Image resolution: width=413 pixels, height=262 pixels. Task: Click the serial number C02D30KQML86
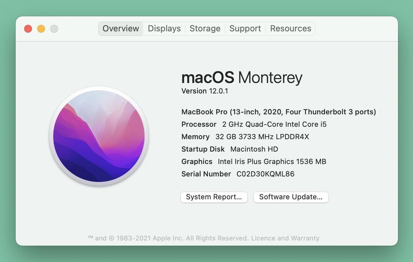pos(265,174)
